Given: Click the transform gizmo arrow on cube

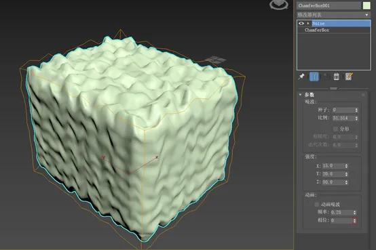Looking at the screenshot, I should click(157, 157).
